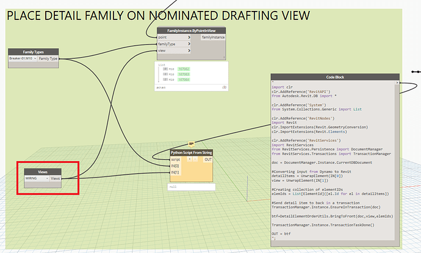Click the System.Collections.Generic import line
Screen dimensions: 421x253
(x=317, y=109)
